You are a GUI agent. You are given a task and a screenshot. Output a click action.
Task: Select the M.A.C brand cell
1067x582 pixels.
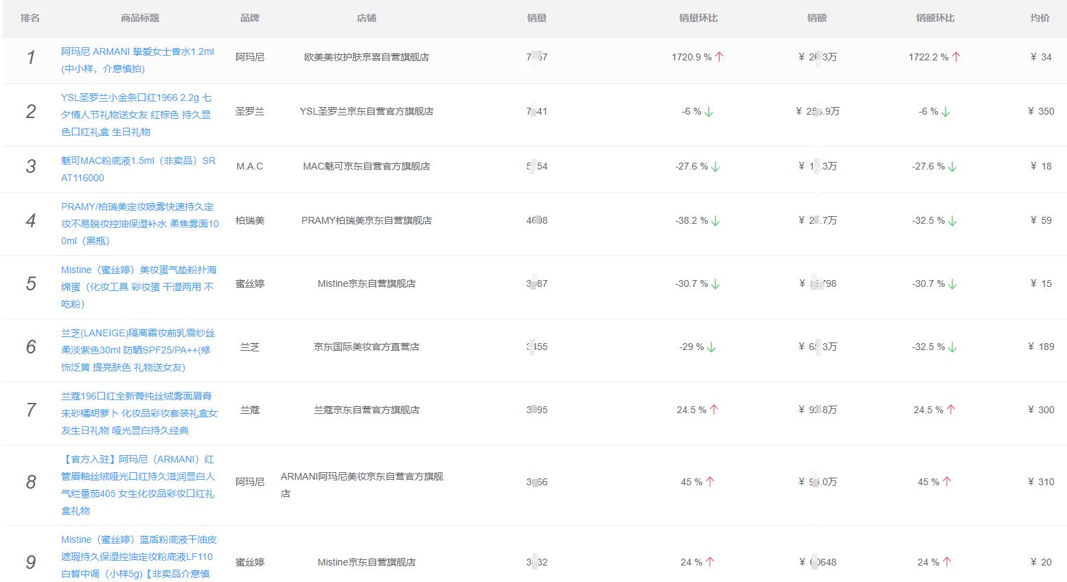[x=250, y=166]
